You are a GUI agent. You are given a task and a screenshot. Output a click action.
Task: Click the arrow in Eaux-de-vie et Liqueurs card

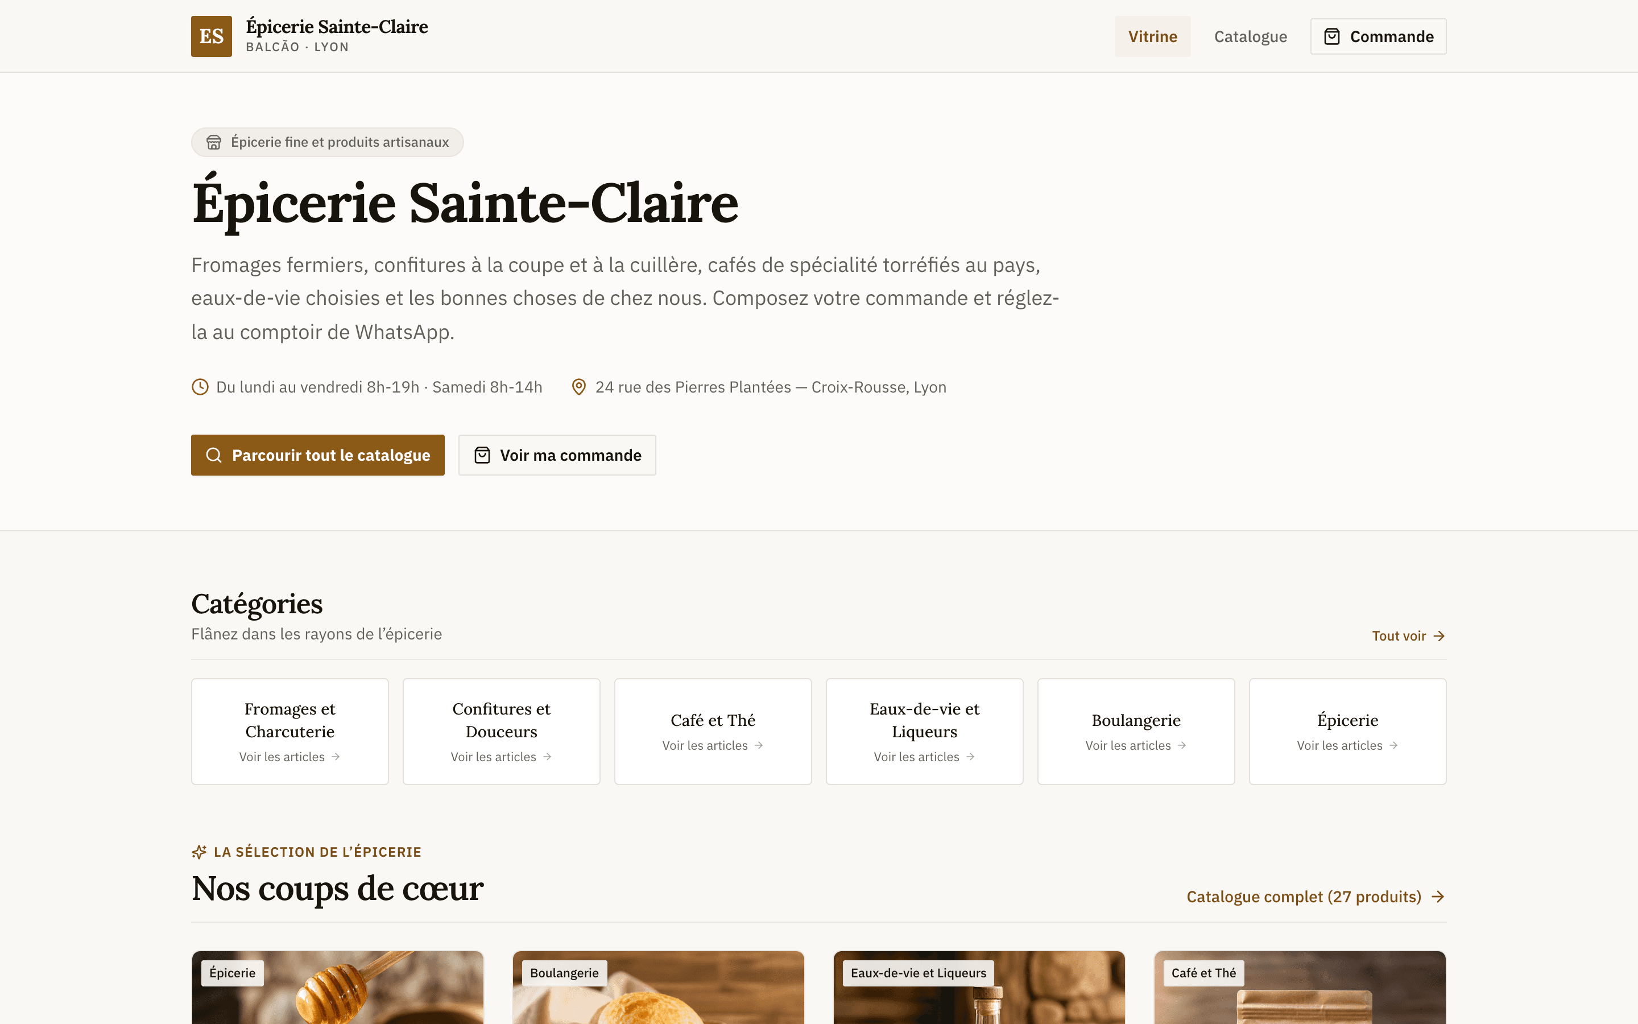(x=970, y=757)
